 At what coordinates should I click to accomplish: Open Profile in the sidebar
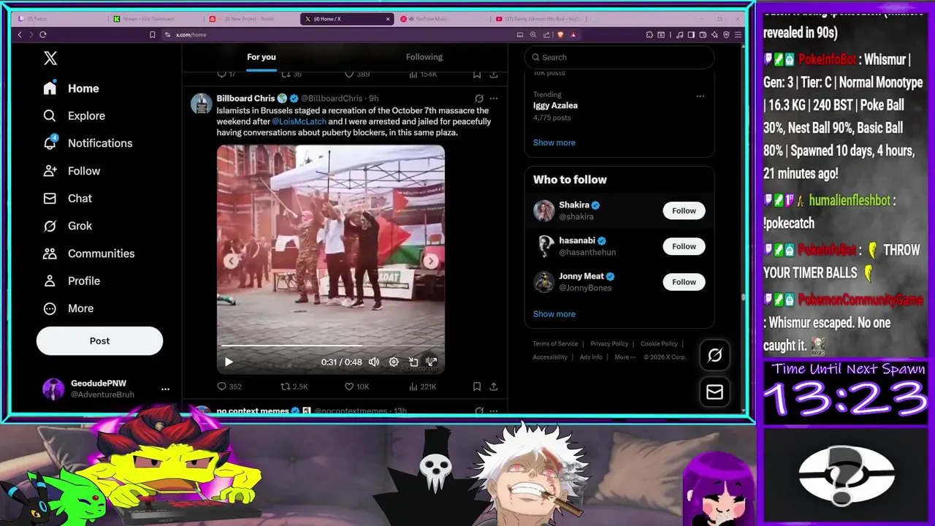[x=72, y=281]
